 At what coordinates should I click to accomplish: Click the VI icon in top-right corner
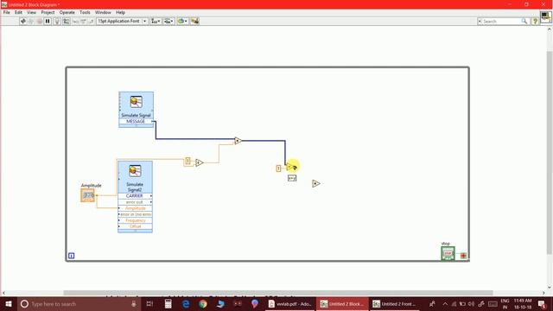coord(545,17)
